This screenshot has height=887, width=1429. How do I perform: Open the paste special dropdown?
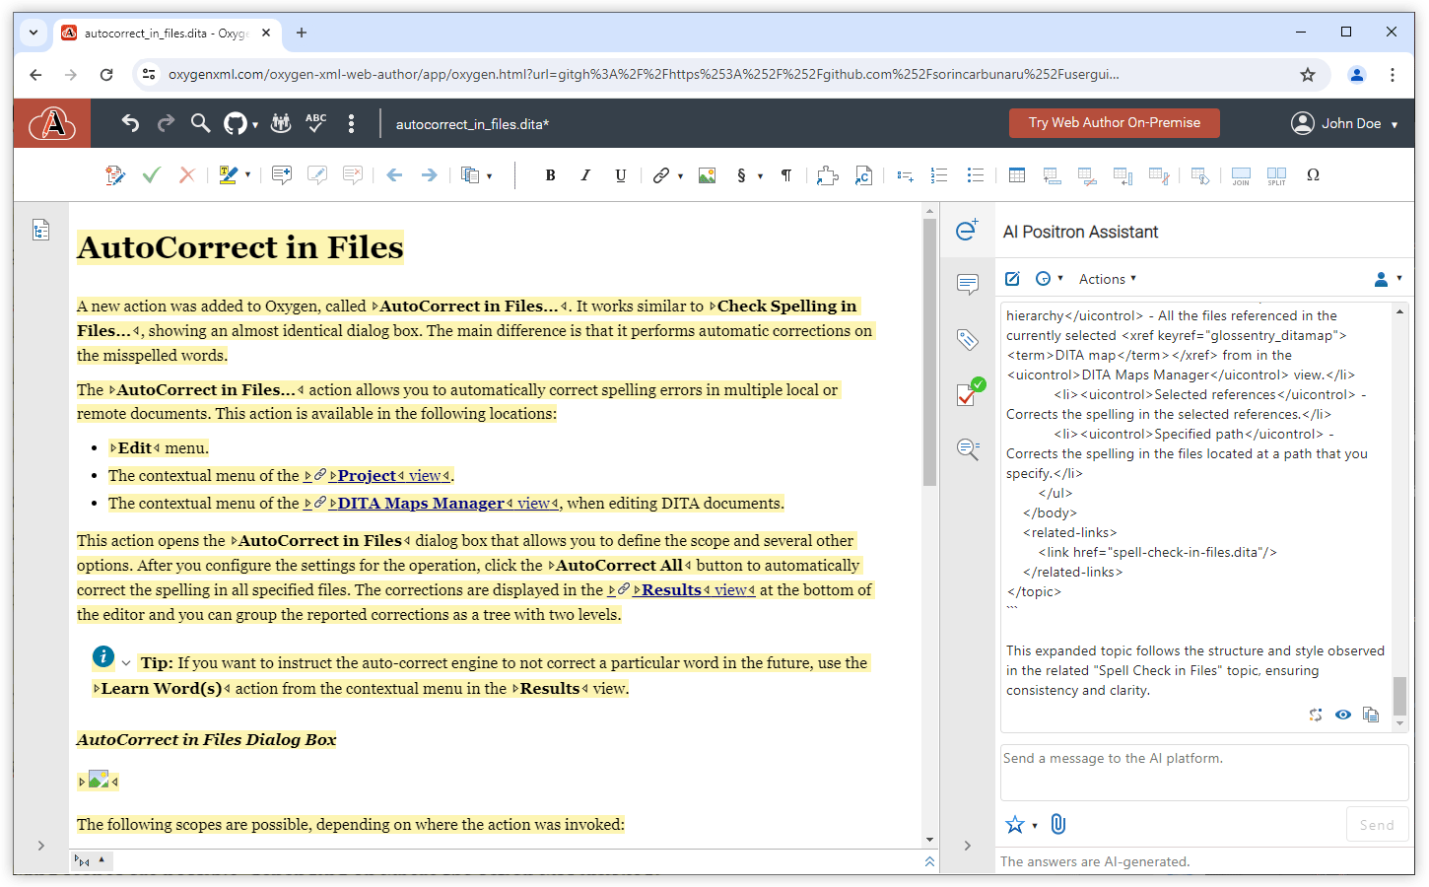pyautogui.click(x=476, y=175)
